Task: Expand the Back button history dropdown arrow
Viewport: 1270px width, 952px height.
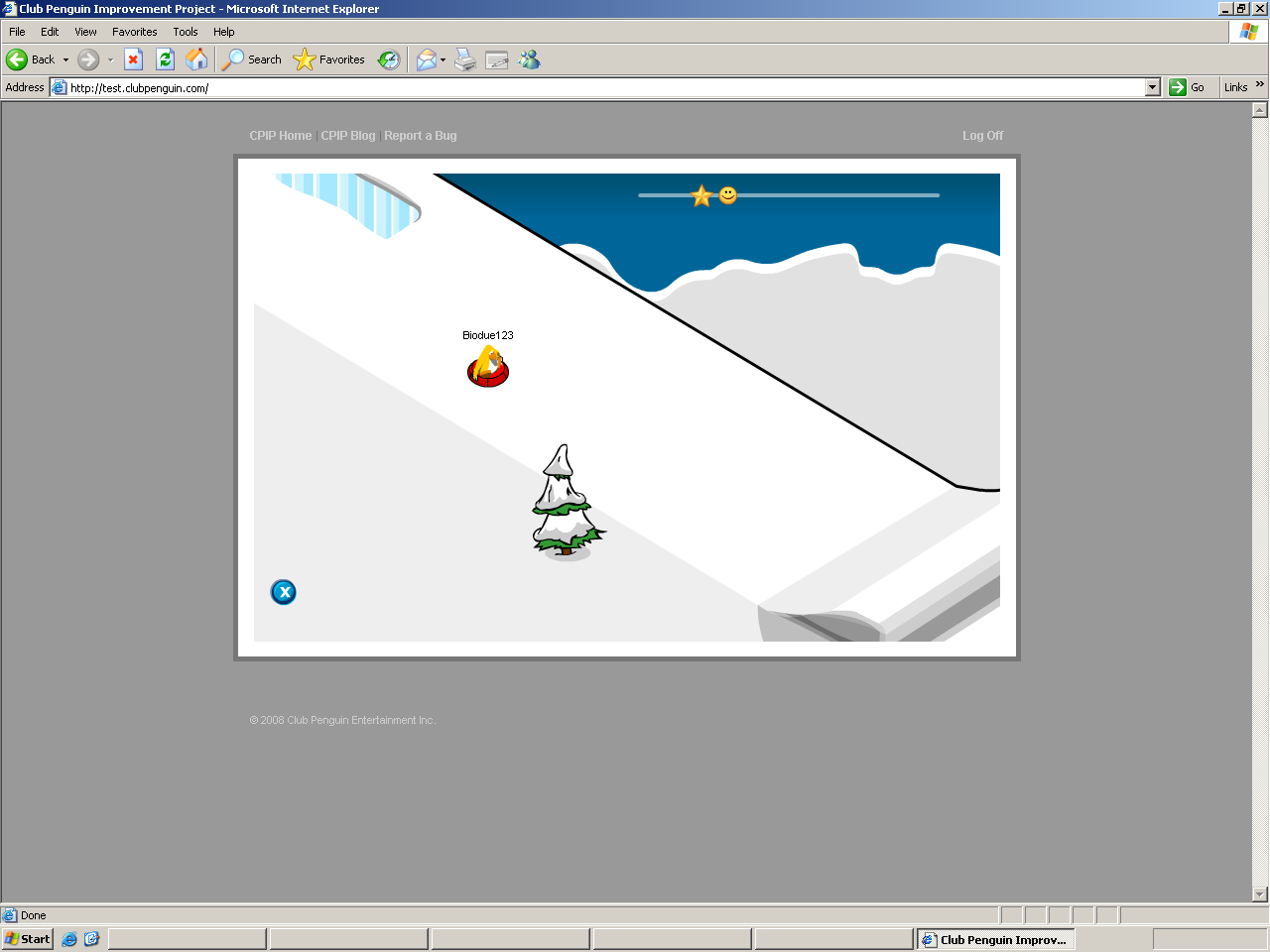Action: (x=65, y=59)
